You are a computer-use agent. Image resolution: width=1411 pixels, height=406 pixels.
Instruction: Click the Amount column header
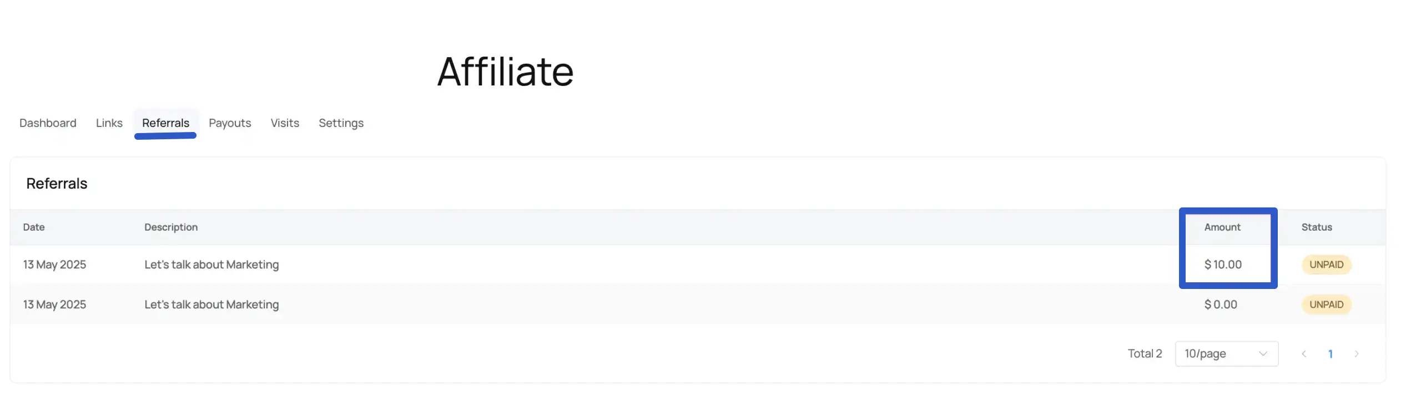pos(1222,227)
